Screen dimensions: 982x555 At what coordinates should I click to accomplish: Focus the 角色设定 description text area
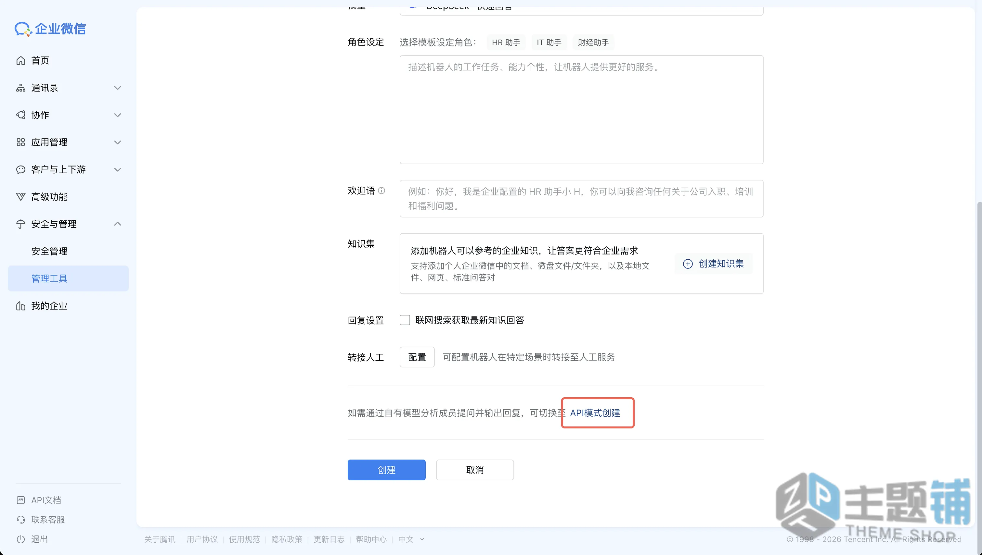point(581,110)
